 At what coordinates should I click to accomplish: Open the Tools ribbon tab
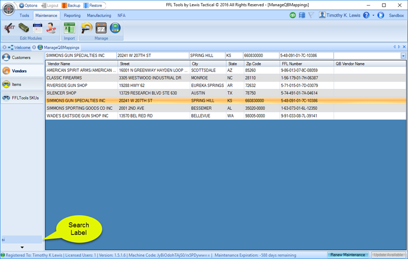(x=24, y=15)
